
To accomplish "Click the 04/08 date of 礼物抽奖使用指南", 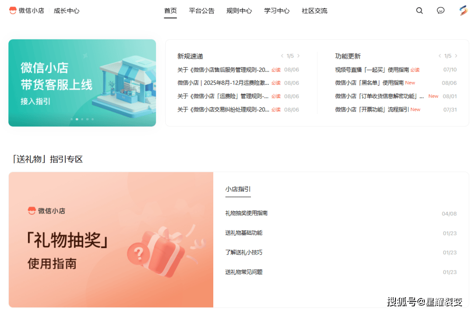I will (x=449, y=214).
